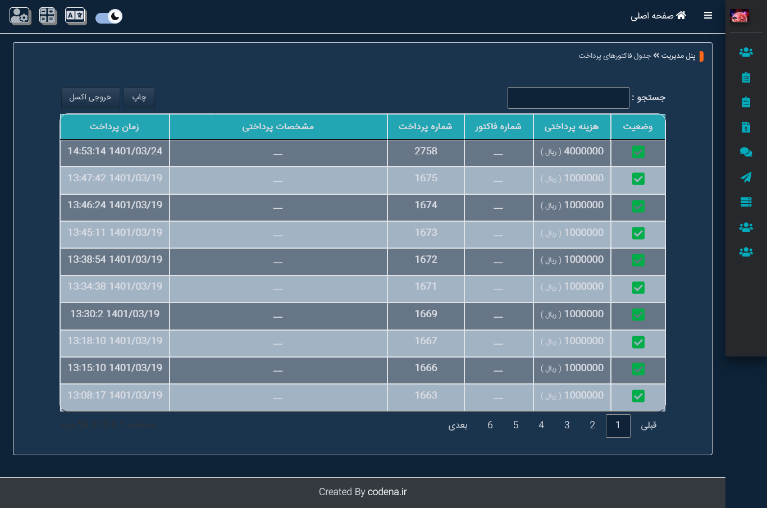Sort by the شماره پرداخت column header

[425, 127]
